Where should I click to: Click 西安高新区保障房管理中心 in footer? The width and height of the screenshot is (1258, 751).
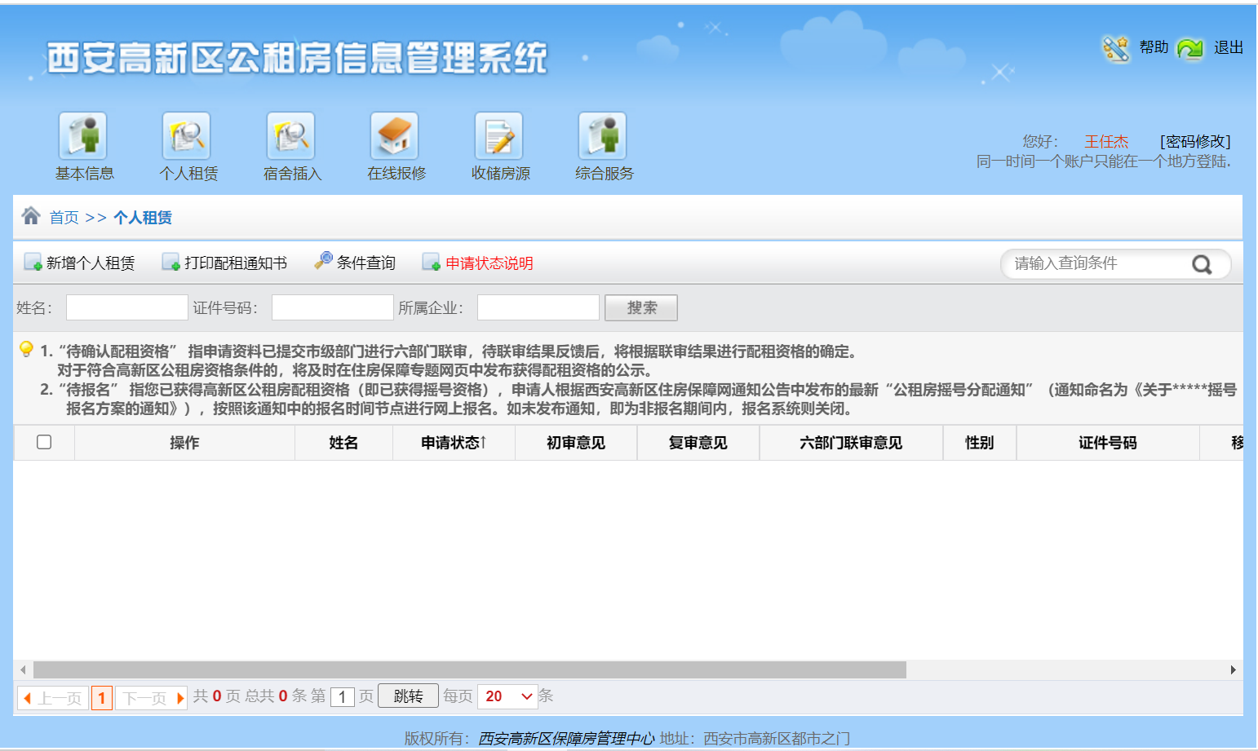[x=566, y=739]
